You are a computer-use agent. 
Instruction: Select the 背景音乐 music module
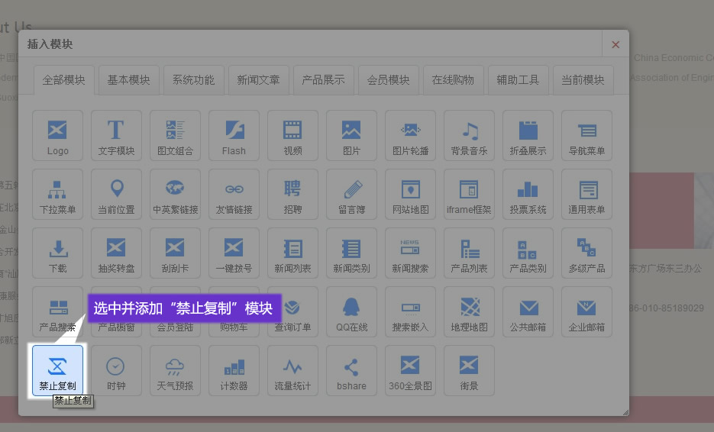[x=469, y=135]
